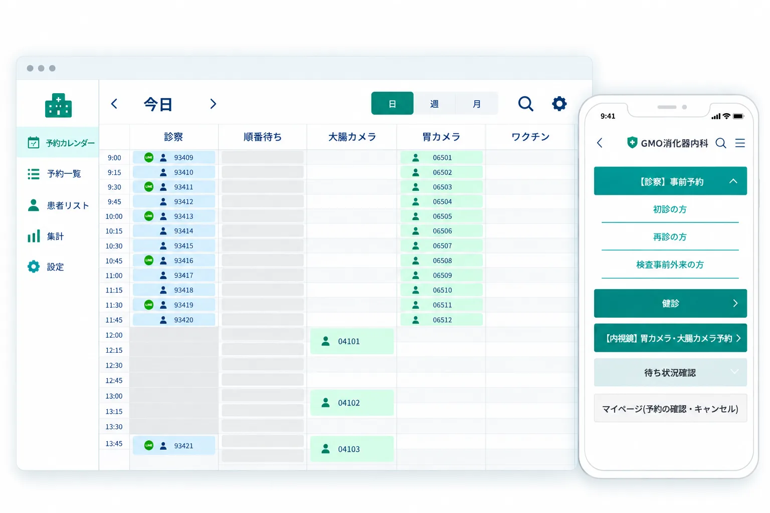Open appointment 93415 in 診察 column
Screen dimensions: 770x513
(x=174, y=246)
